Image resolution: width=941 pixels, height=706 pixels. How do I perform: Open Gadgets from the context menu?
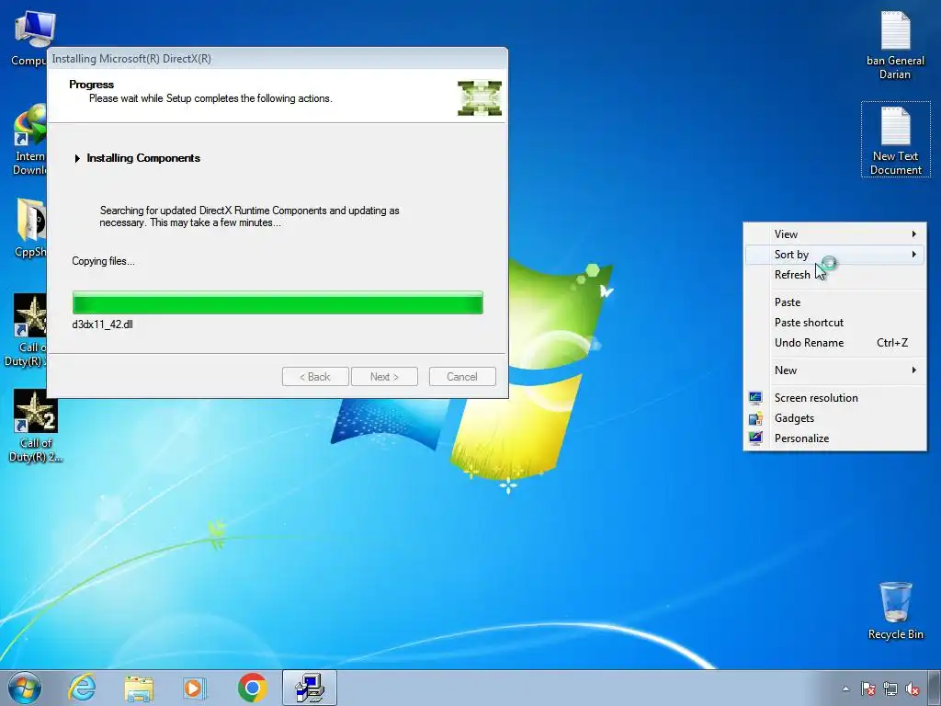[834, 418]
